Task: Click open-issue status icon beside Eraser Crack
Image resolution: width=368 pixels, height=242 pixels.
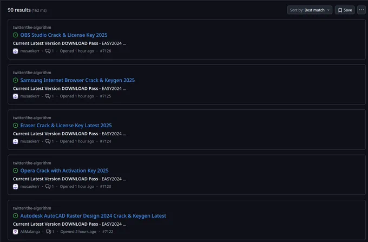Action: pyautogui.click(x=16, y=126)
